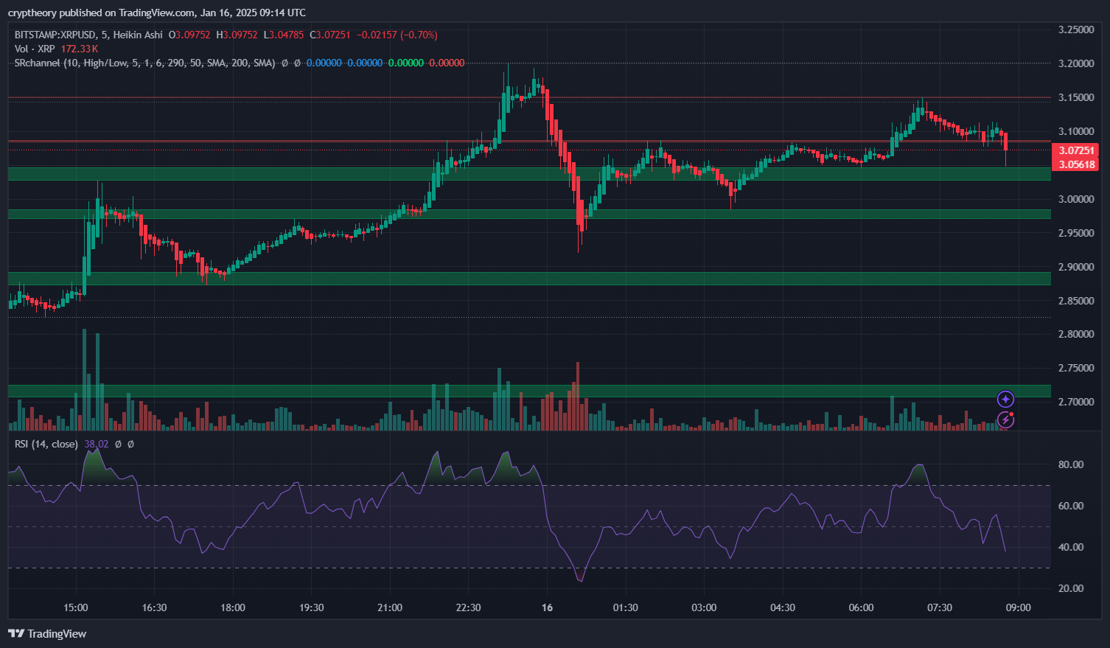Click the RSI value 38.02
This screenshot has width=1110, height=648.
[97, 444]
